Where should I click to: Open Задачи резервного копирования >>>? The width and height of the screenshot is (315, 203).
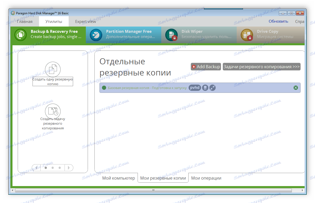261,67
